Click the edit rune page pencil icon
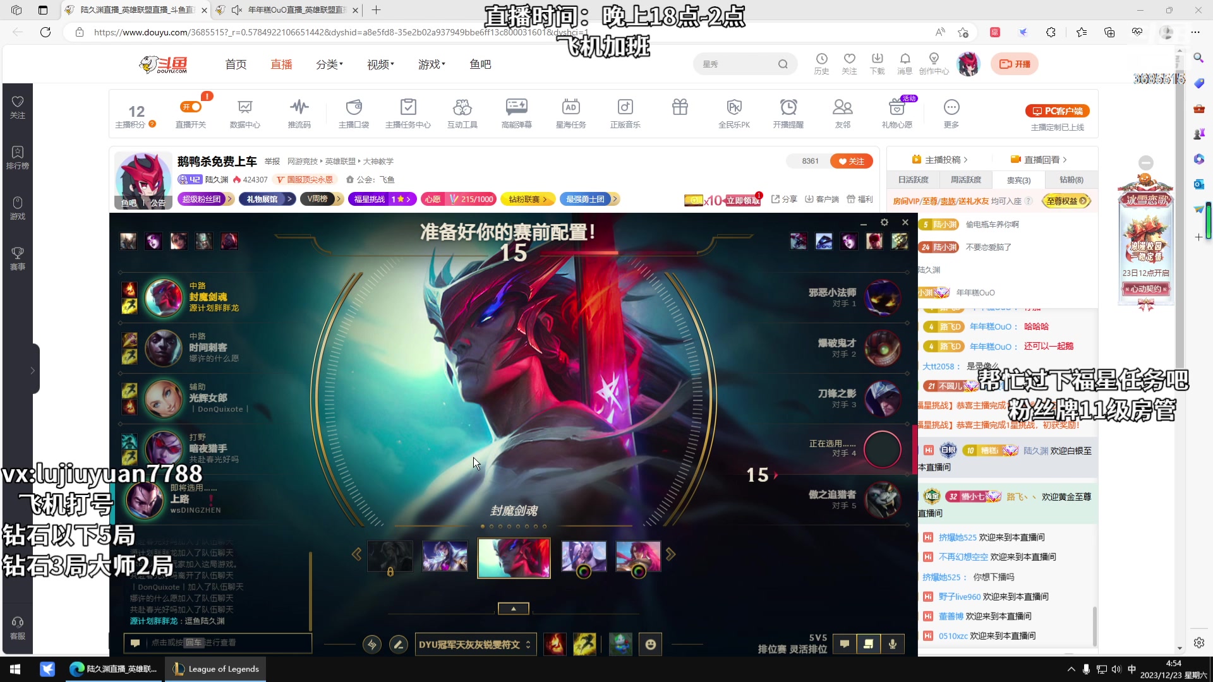This screenshot has width=1213, height=682. click(398, 645)
